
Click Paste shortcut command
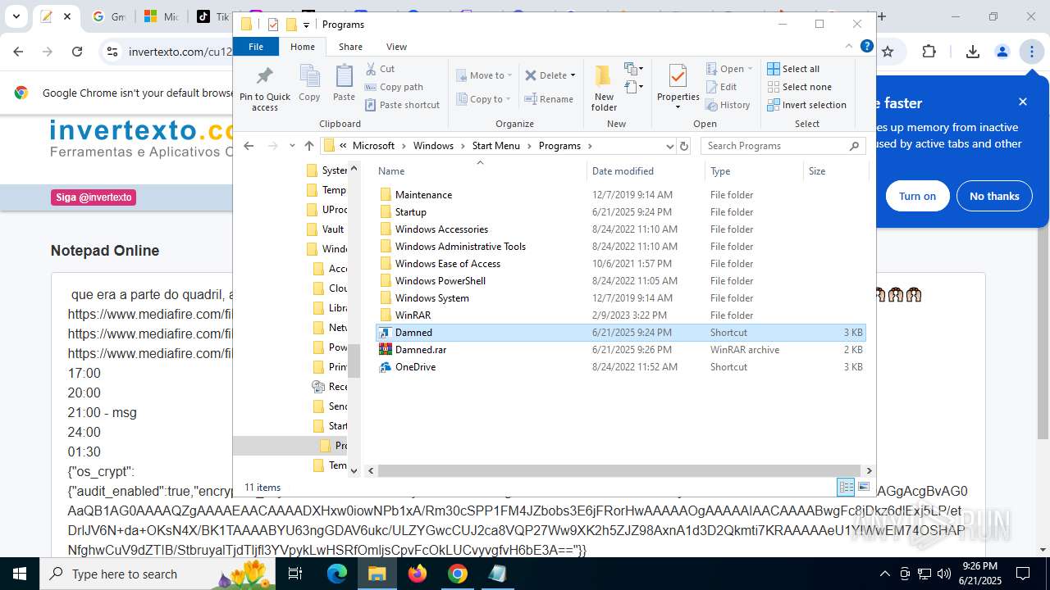click(402, 105)
